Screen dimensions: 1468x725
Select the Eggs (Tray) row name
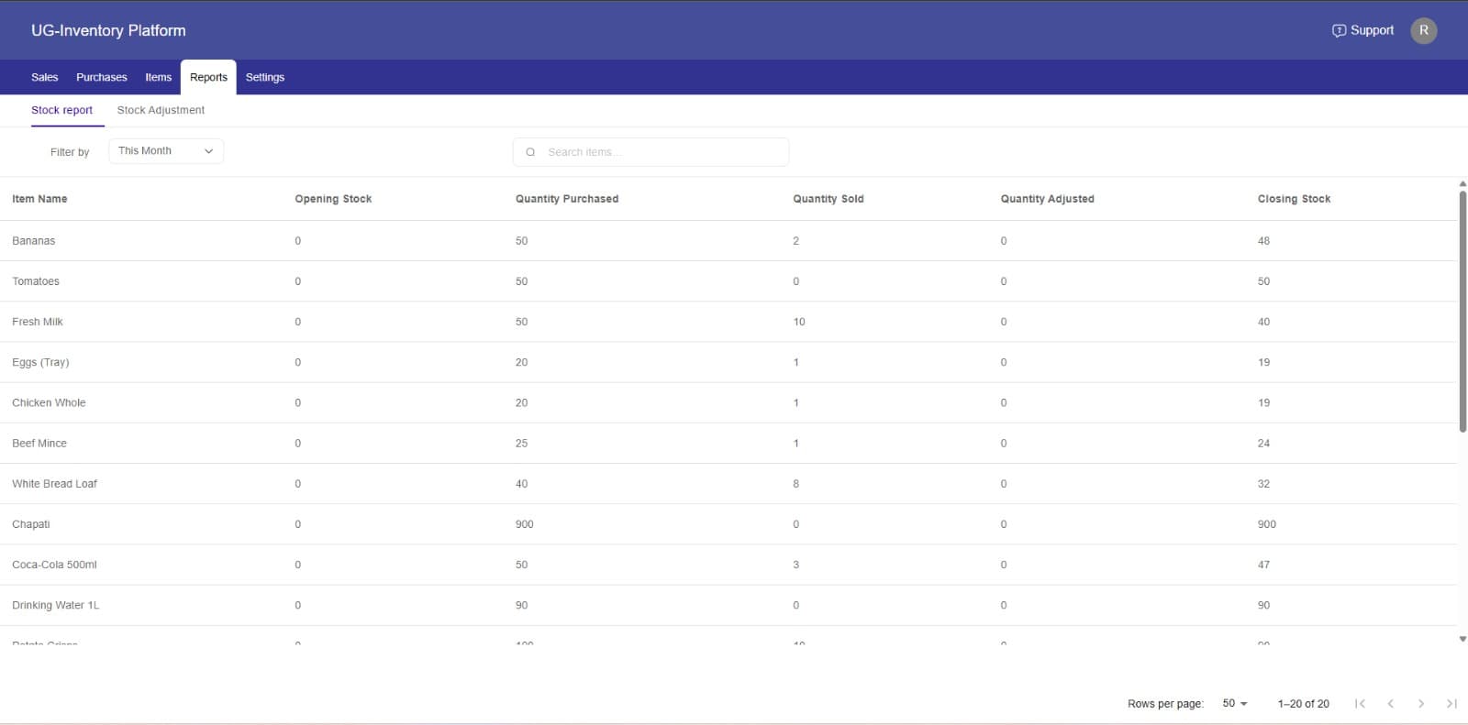pyautogui.click(x=40, y=362)
